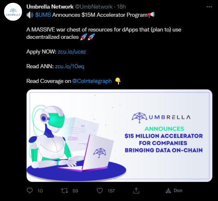This screenshot has height=201, width=218.
Task: Click the Umbrella logo in the banner
Action: click(x=161, y=117)
